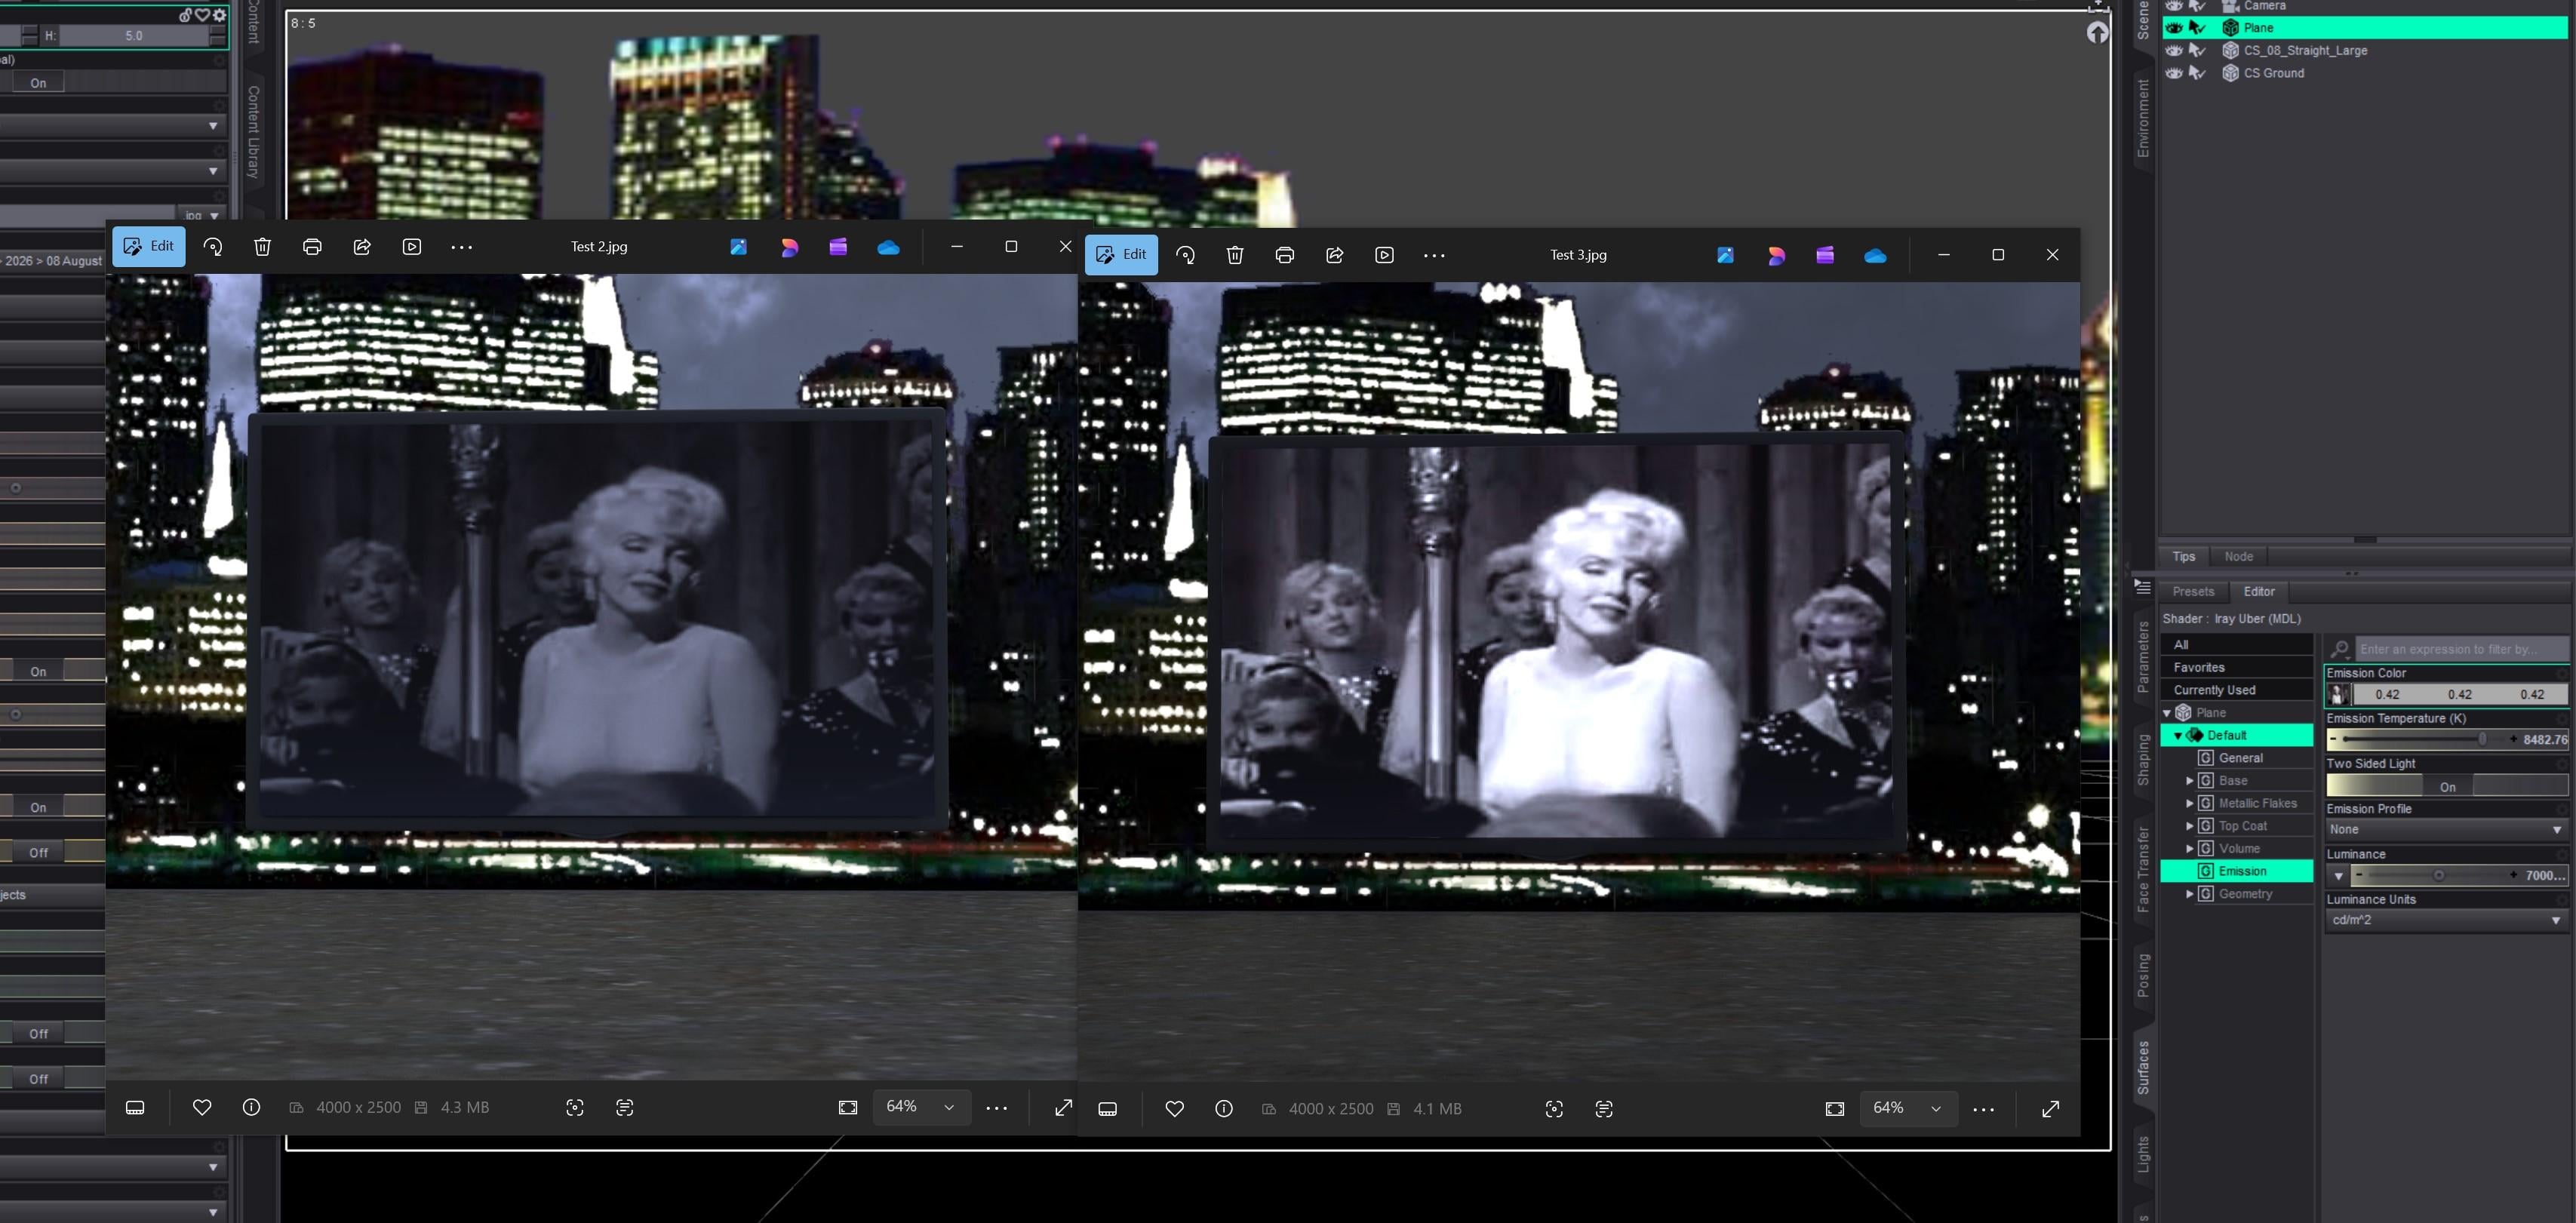Adjust Luminance slider handle
Screen dimensions: 2576x1223
click(x=2438, y=875)
